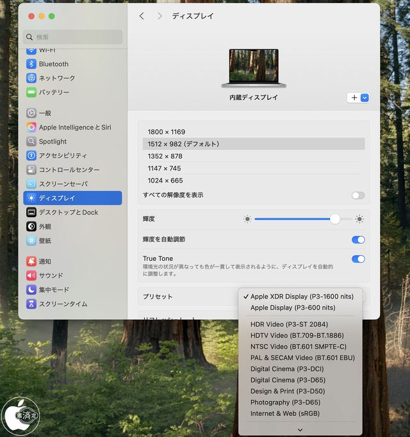This screenshot has height=437, width=410.
Task: Go back with the left chevron
Action: [x=142, y=16]
